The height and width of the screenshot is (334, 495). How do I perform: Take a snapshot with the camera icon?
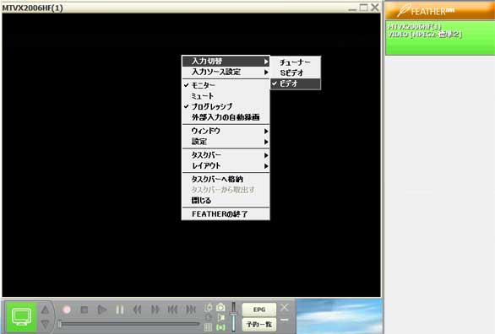[220, 308]
